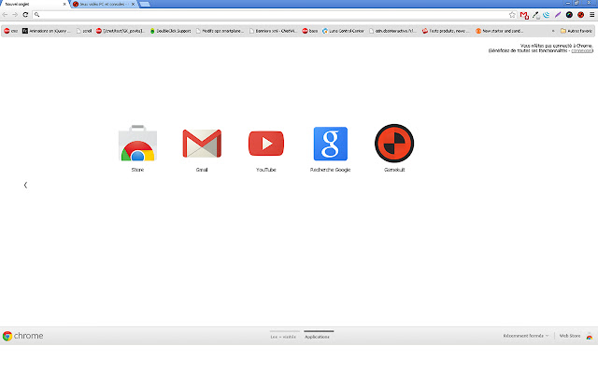Open a new tab with the tab-strip button

(x=145, y=4)
